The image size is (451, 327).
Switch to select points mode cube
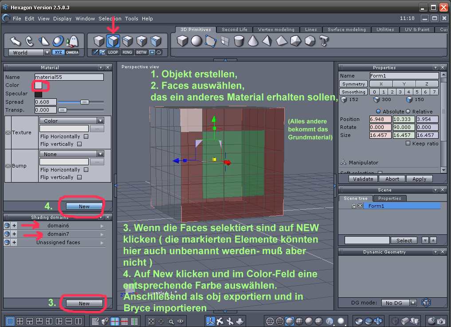[x=142, y=41]
